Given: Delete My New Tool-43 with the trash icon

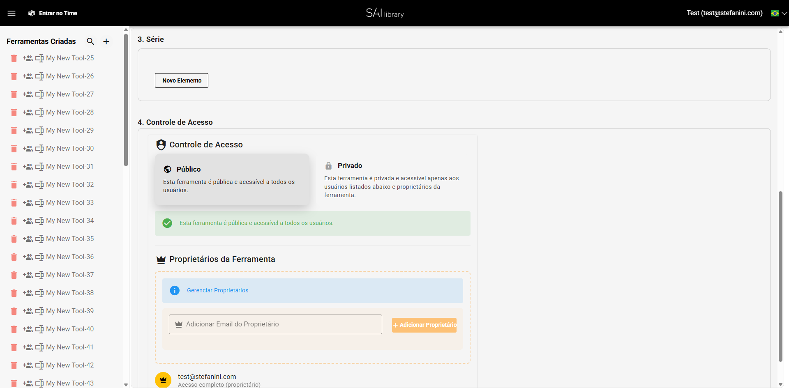Looking at the screenshot, I should point(14,383).
